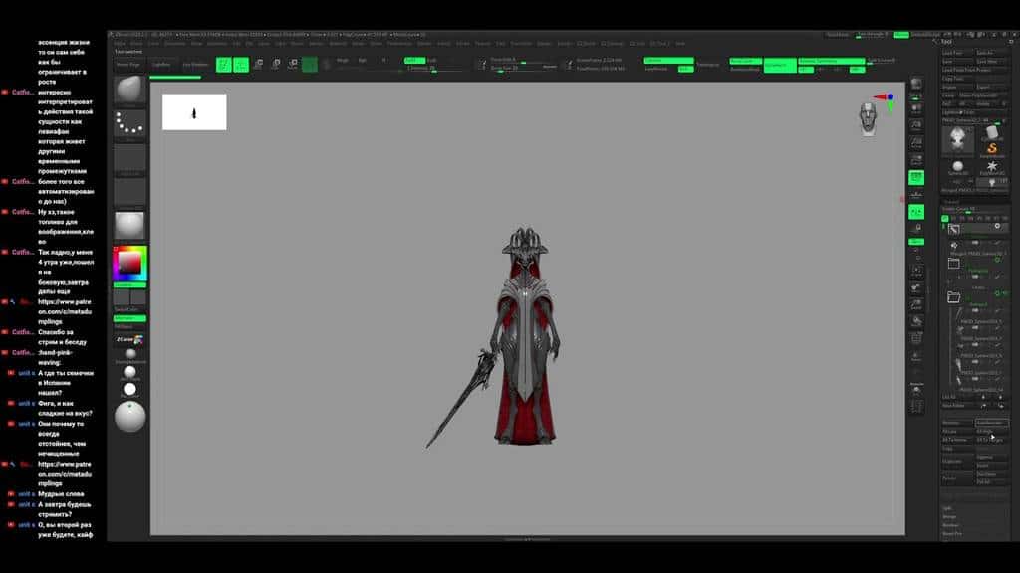
Task: Select the Move gizmo mode icon
Action: pos(258,64)
